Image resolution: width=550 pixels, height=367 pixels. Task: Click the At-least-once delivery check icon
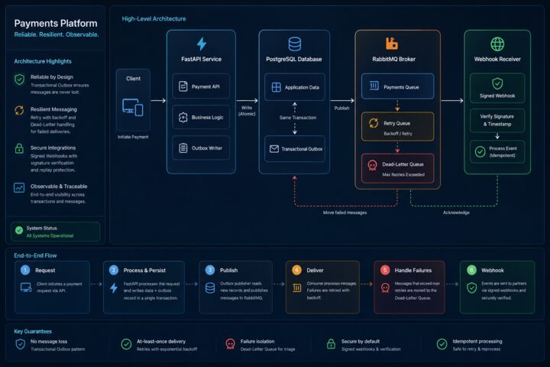click(x=126, y=344)
